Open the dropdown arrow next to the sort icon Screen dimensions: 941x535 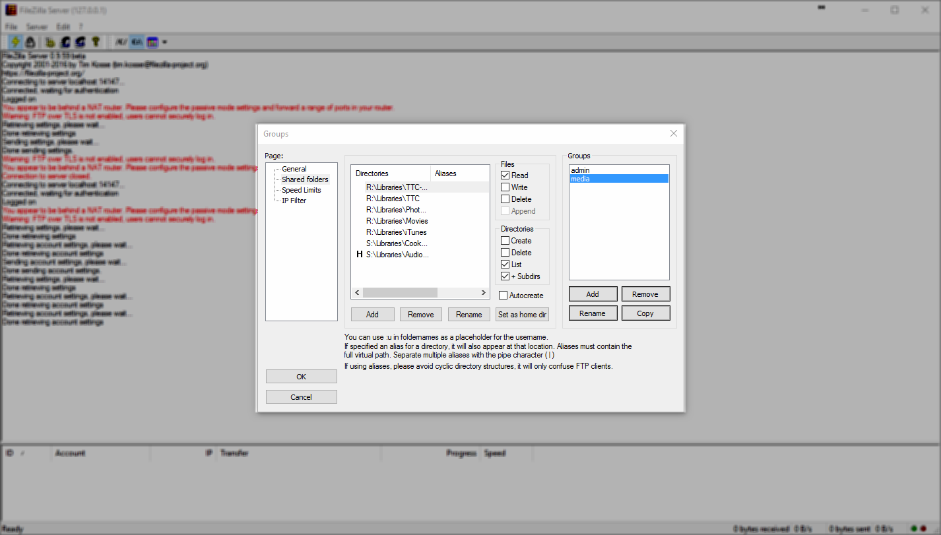[164, 42]
